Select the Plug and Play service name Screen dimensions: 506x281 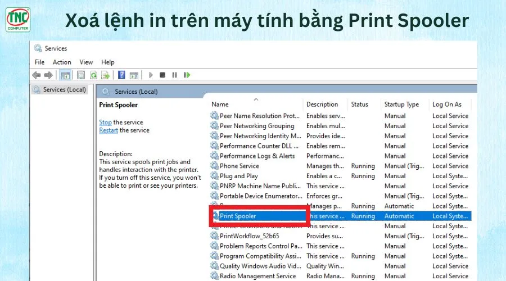[239, 176]
